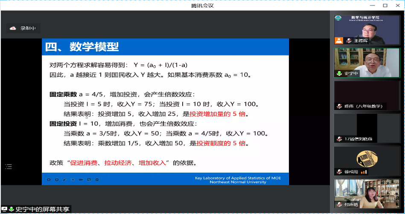
Task: Click the 四、数学模型 slide title
Action: tap(82, 46)
